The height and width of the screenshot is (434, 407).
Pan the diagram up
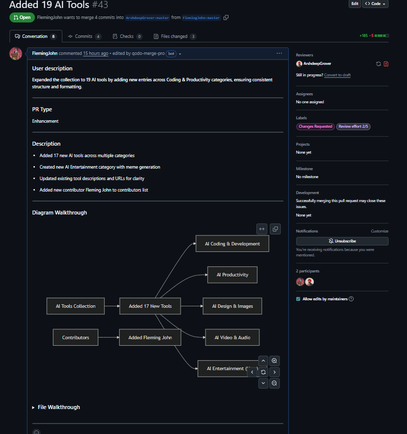(x=263, y=361)
